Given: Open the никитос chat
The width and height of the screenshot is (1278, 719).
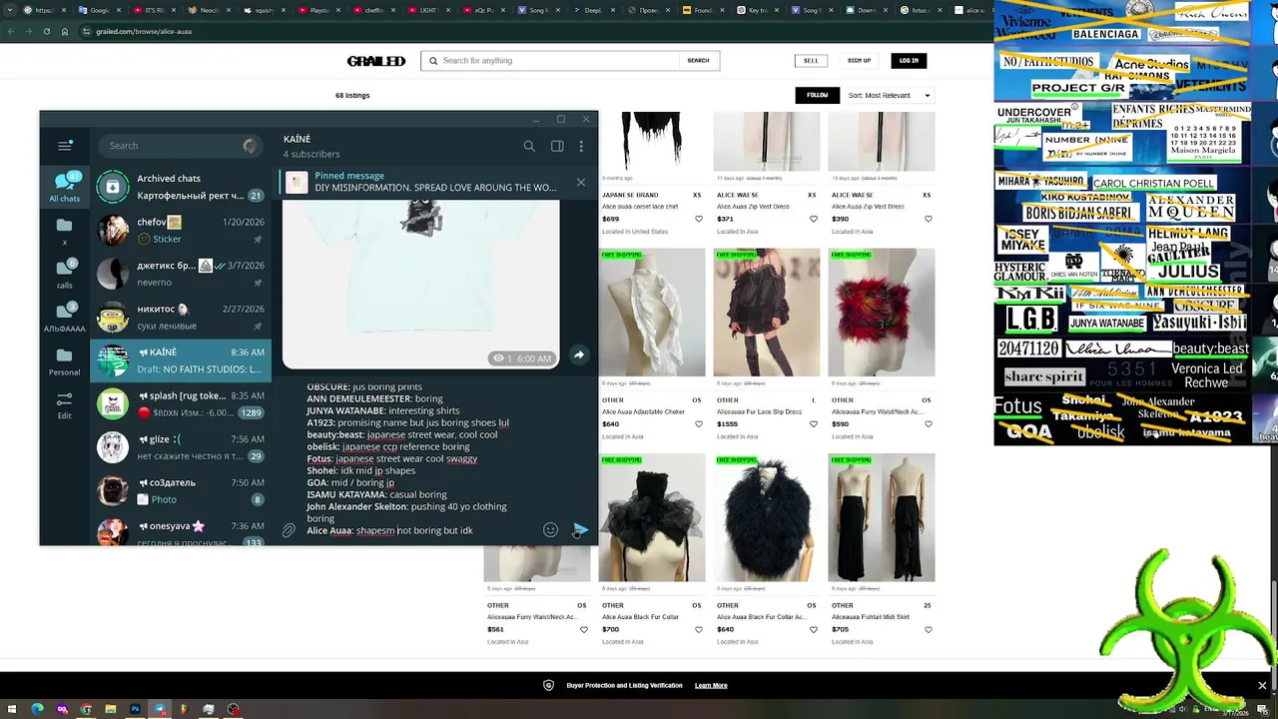Looking at the screenshot, I should [x=181, y=318].
